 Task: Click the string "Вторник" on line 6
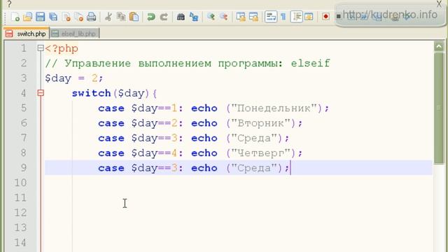click(260, 123)
